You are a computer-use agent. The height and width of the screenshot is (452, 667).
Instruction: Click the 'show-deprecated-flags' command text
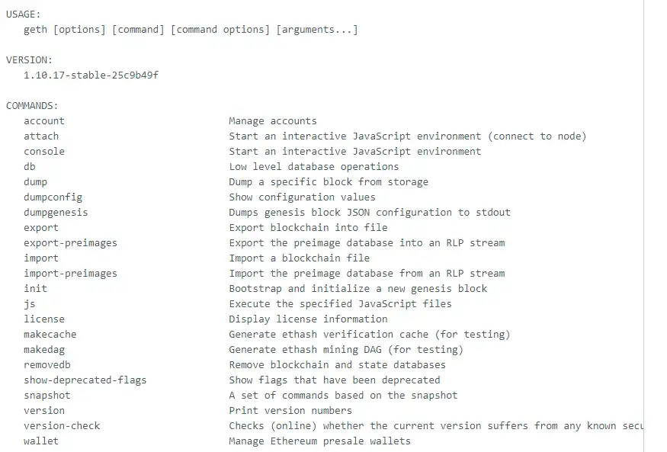tap(85, 380)
